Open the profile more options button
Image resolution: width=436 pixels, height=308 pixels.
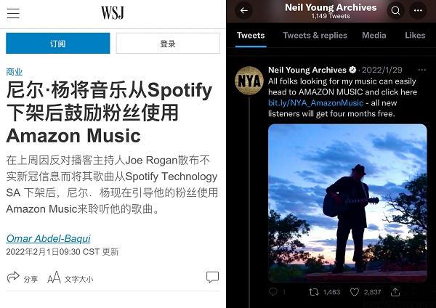(418, 11)
